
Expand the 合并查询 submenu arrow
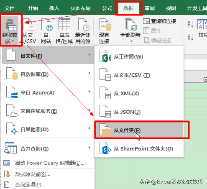coord(89,148)
